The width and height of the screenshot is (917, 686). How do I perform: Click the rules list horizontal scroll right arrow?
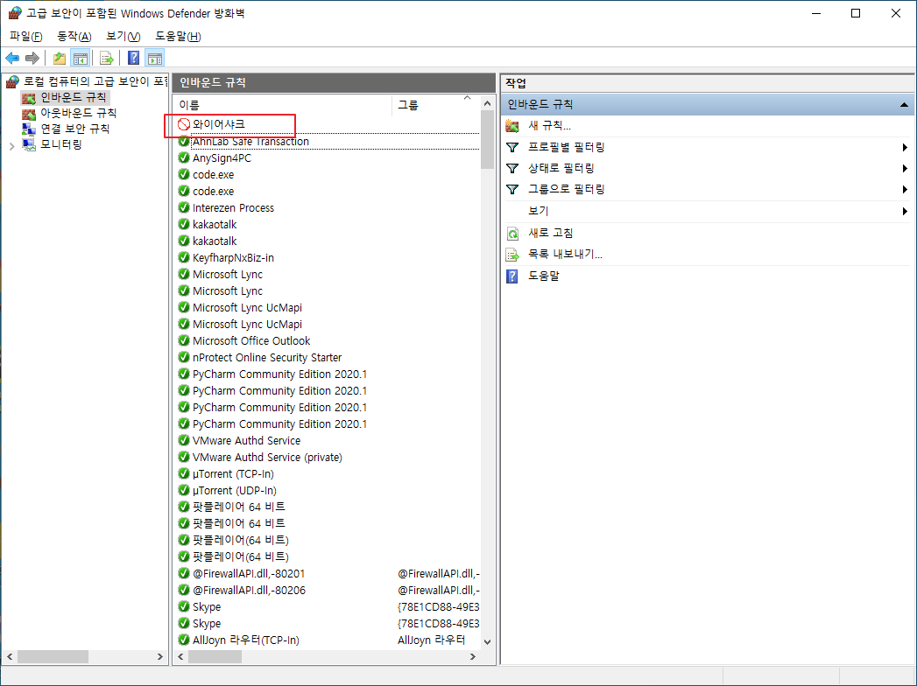473,657
